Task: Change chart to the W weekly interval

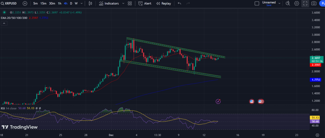Action: point(76,3)
